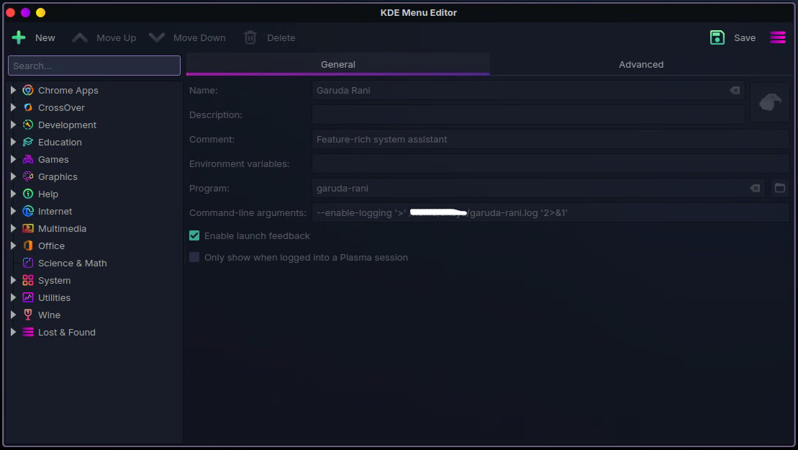Image resolution: width=798 pixels, height=450 pixels.
Task: Check Only show when logged into Plasma session
Action: click(x=194, y=258)
